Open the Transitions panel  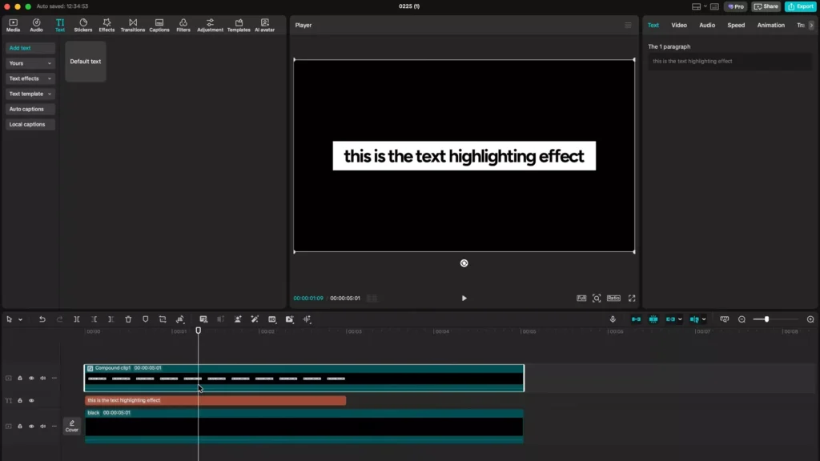point(132,24)
